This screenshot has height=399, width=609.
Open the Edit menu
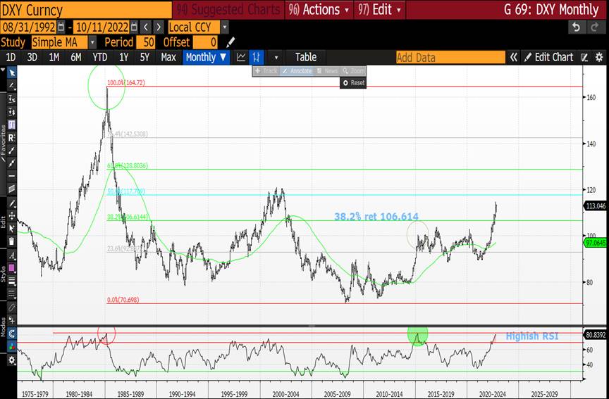click(x=379, y=10)
